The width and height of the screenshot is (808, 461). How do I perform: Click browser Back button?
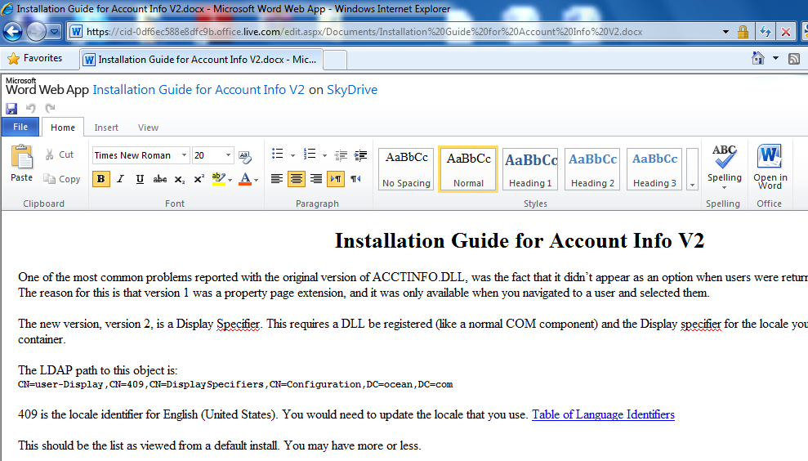[x=12, y=31]
